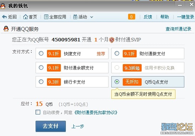Click the 财付通SVIP service name
Screen dimensions: 195x136
(128, 40)
